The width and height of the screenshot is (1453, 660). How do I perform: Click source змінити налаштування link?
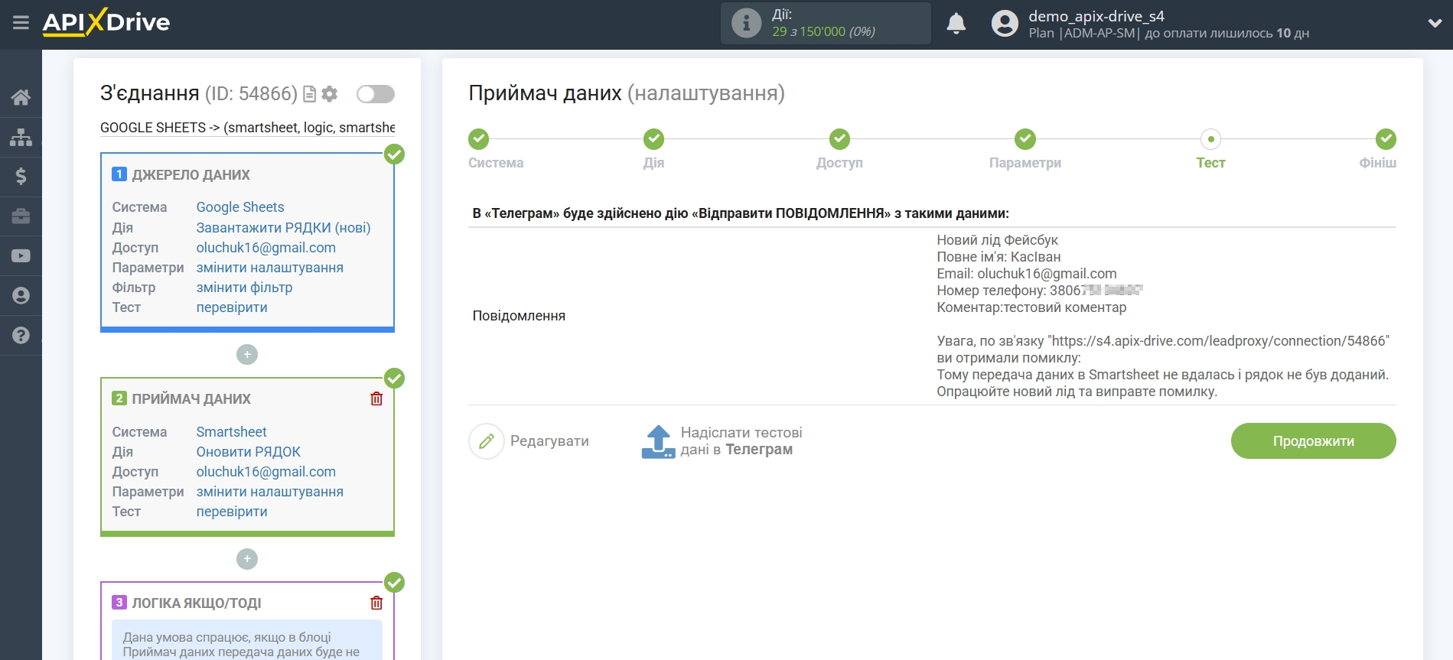click(x=270, y=268)
